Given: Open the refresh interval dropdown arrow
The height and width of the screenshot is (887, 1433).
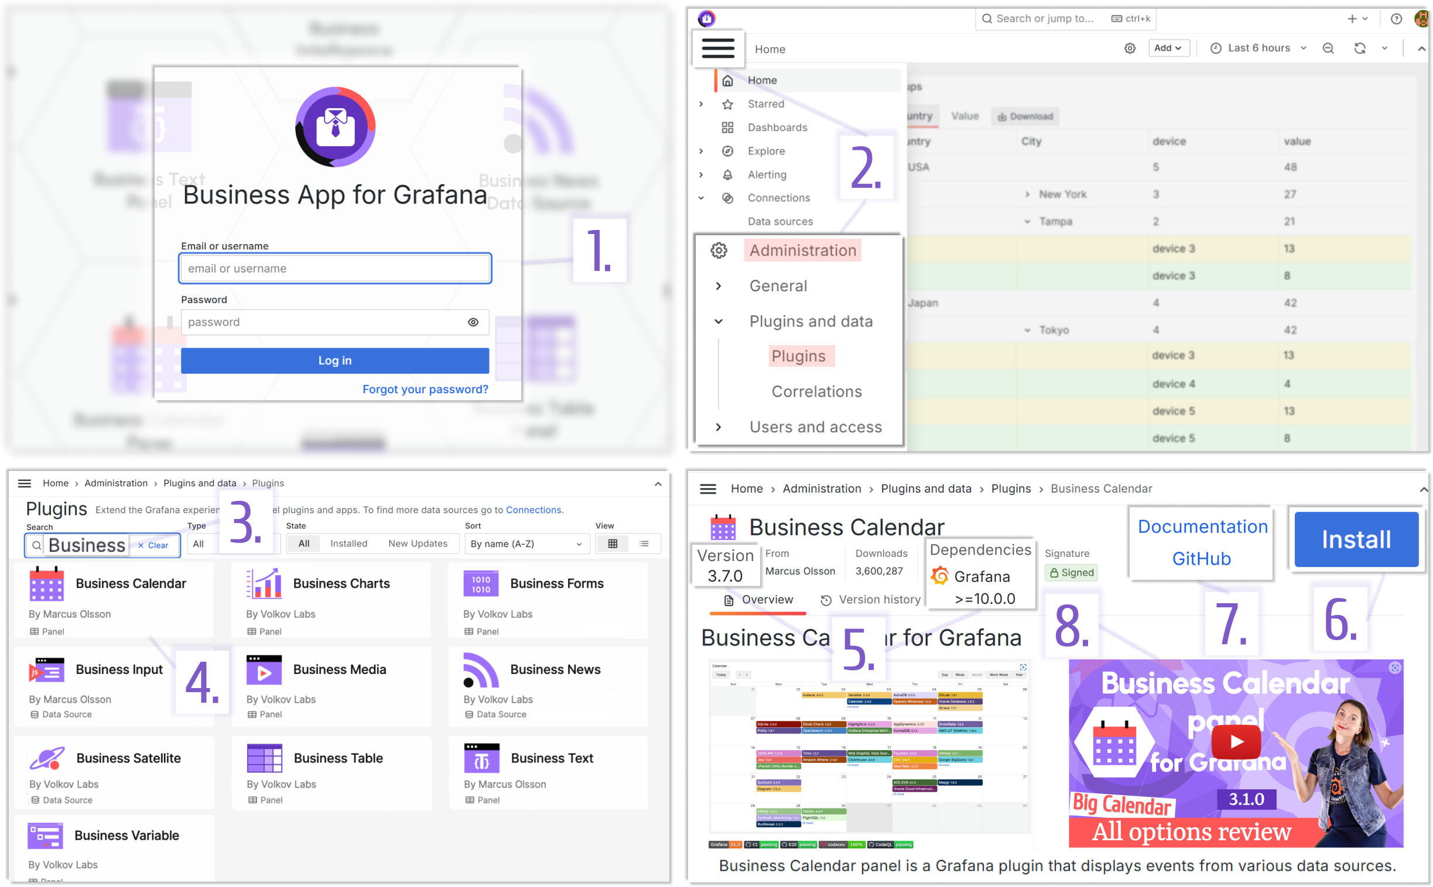Looking at the screenshot, I should (x=1384, y=48).
